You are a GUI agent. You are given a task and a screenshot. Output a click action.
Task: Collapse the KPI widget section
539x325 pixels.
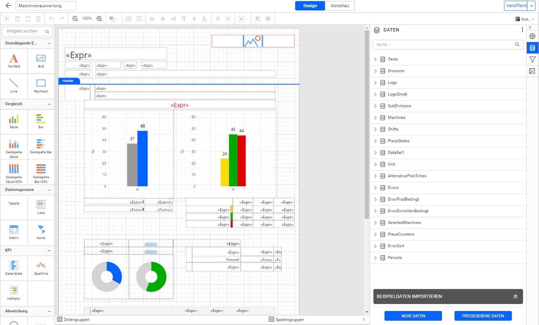pyautogui.click(x=49, y=251)
